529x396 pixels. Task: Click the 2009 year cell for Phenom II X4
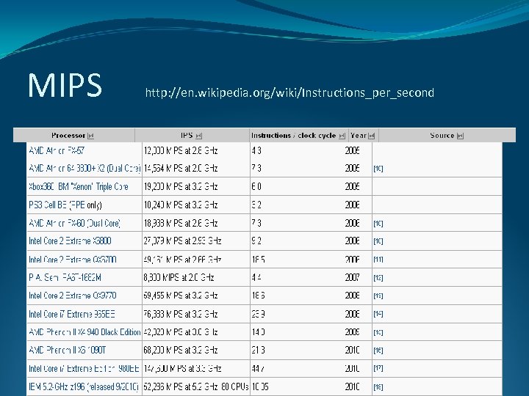352,332
